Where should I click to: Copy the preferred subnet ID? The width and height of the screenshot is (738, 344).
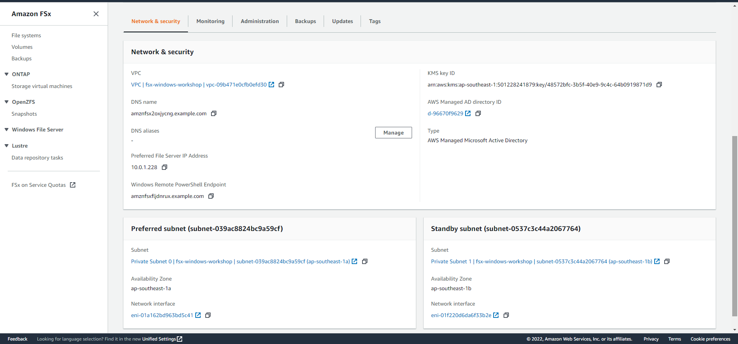(365, 261)
